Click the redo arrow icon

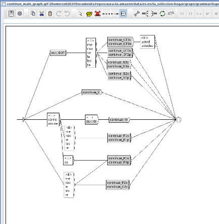click(59, 14)
